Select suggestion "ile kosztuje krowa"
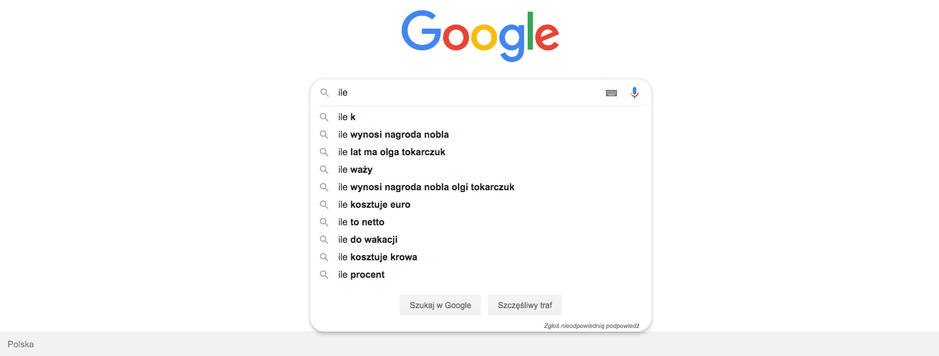 [377, 257]
